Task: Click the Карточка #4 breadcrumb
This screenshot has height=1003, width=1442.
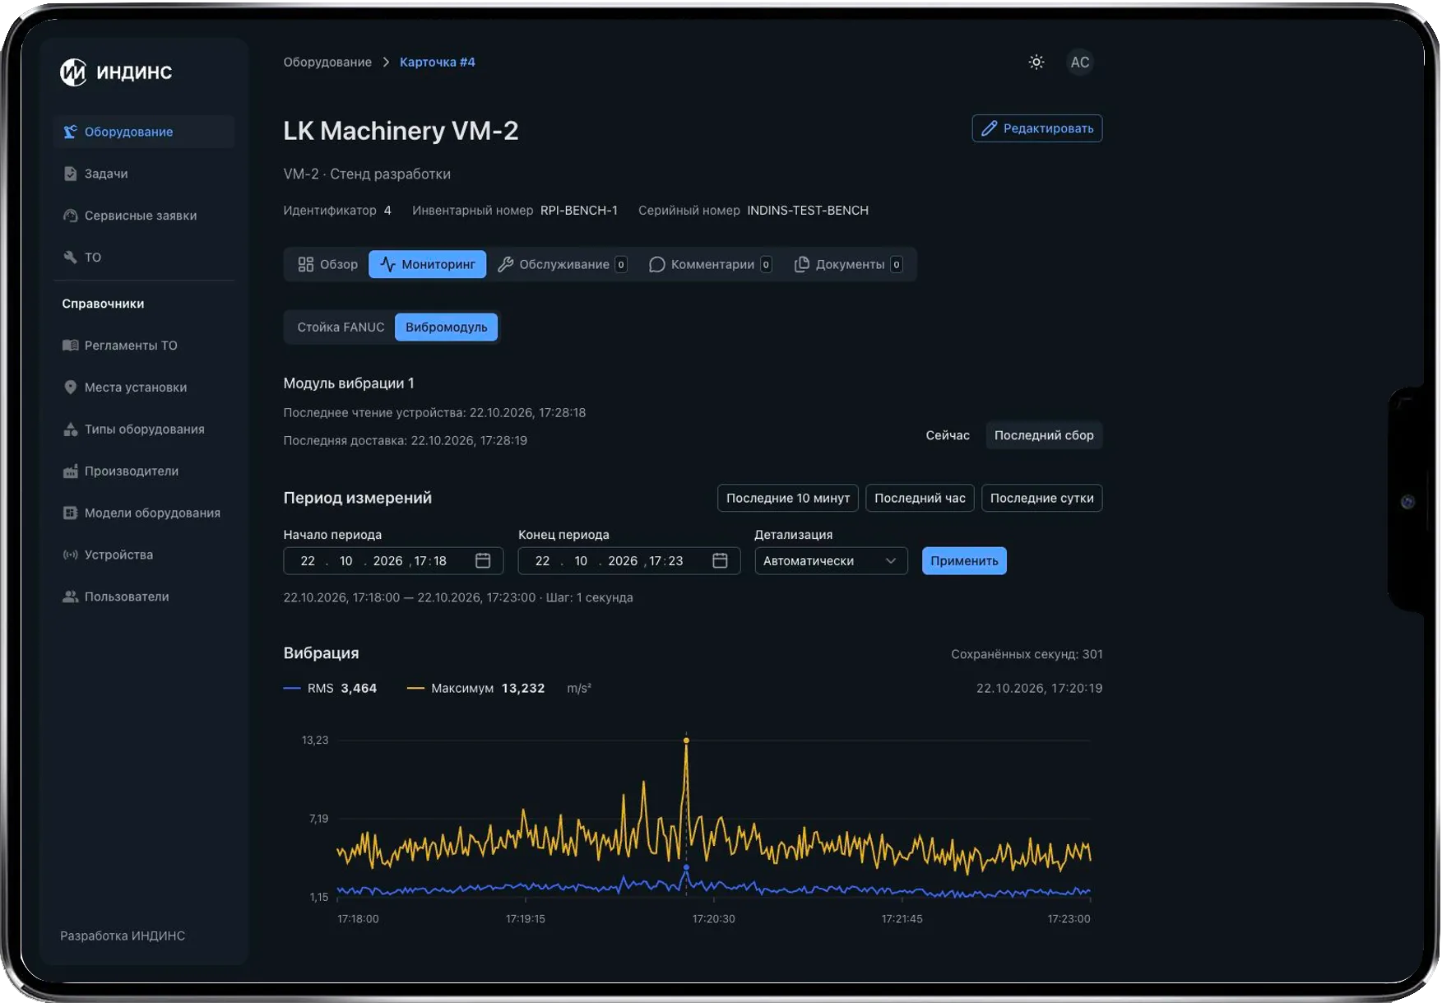Action: pyautogui.click(x=438, y=63)
